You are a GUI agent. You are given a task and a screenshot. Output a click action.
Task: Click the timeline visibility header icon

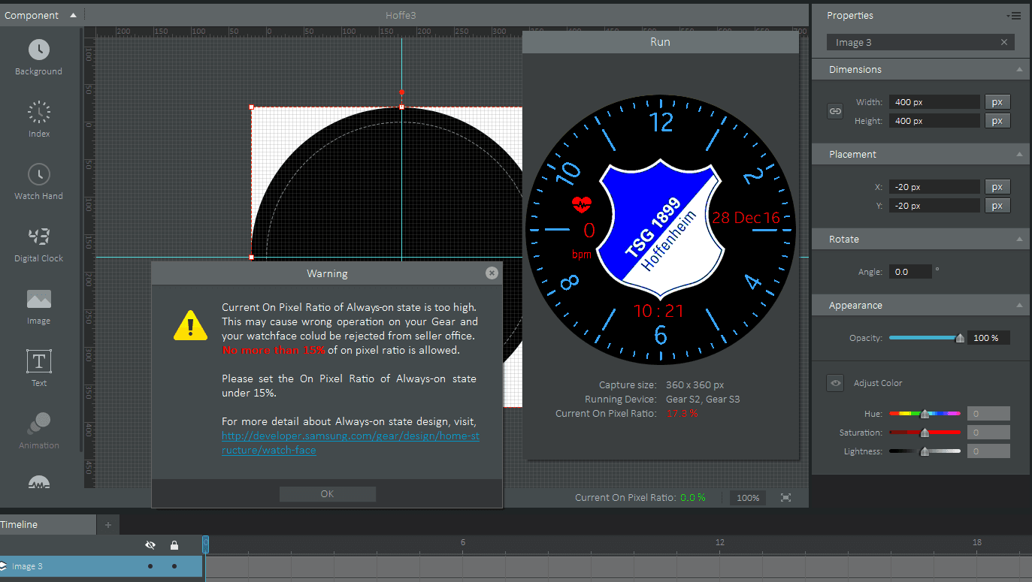click(x=150, y=545)
